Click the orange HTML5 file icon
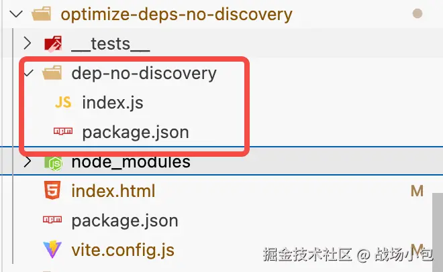This screenshot has height=272, width=443. click(52, 191)
